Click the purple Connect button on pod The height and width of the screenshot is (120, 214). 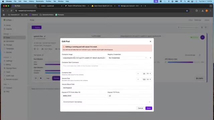tap(56, 78)
